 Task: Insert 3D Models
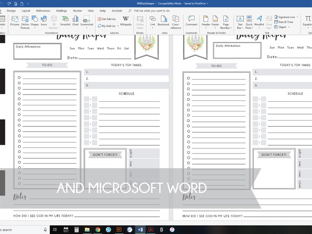click(54, 22)
